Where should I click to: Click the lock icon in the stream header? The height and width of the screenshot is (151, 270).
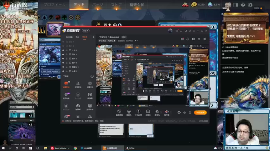(188, 39)
